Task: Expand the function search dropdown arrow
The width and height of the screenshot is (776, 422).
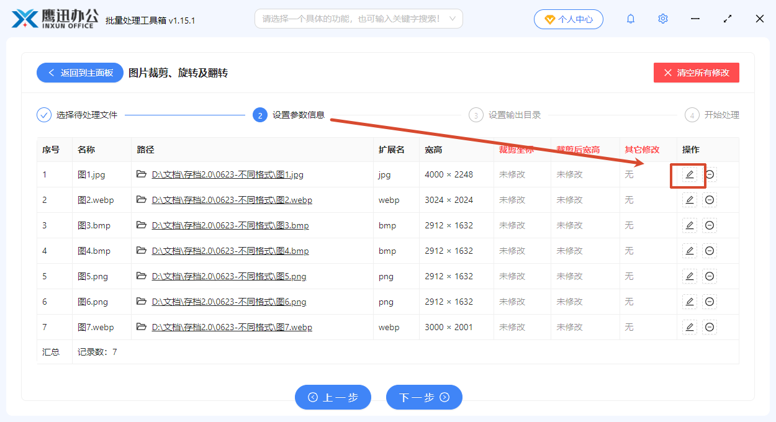Action: point(453,19)
